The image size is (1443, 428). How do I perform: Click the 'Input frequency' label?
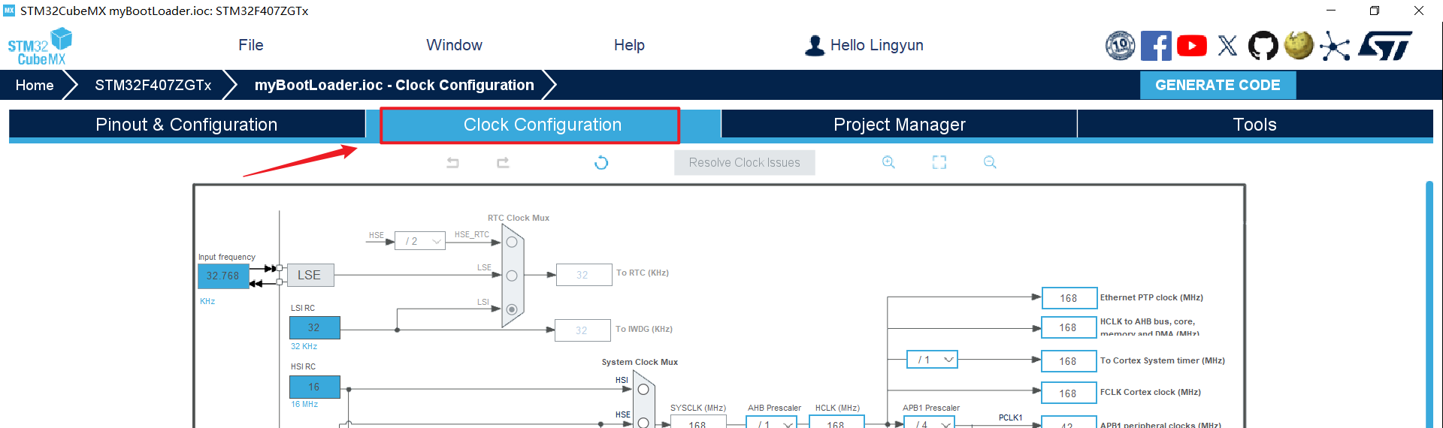227,257
